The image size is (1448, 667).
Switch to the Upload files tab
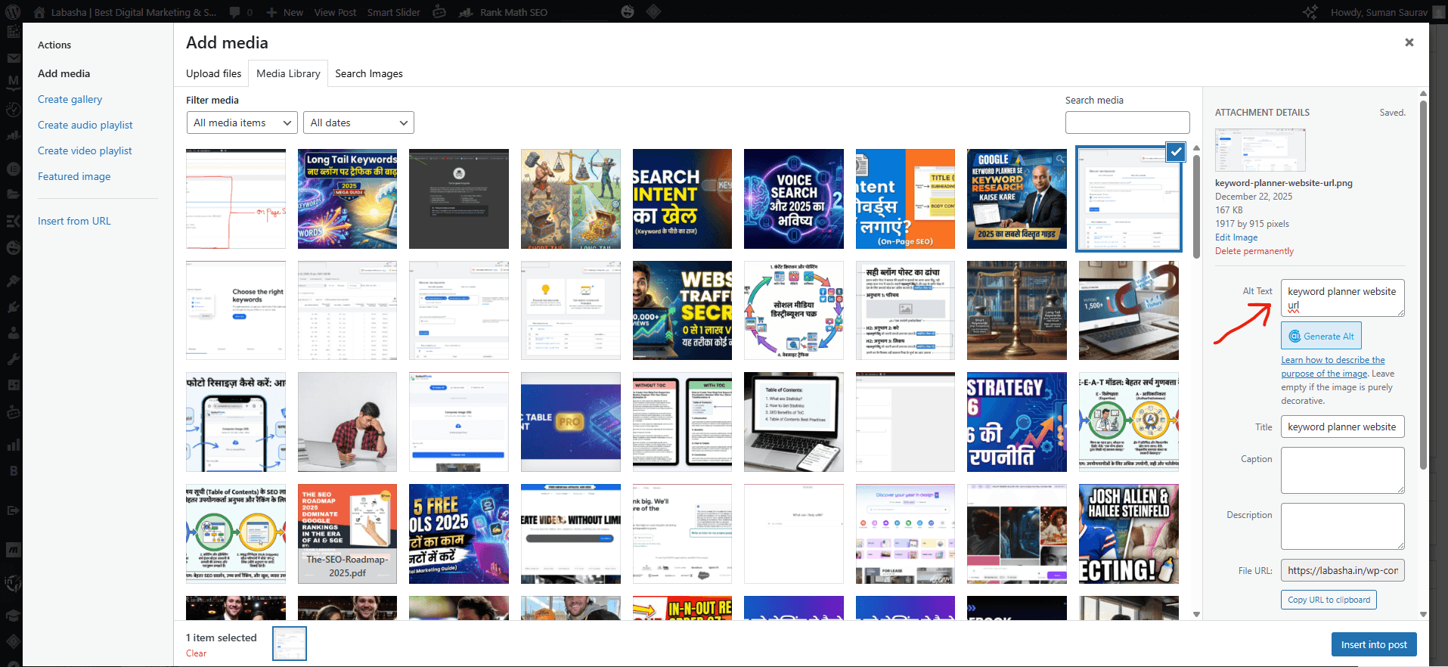pos(214,73)
